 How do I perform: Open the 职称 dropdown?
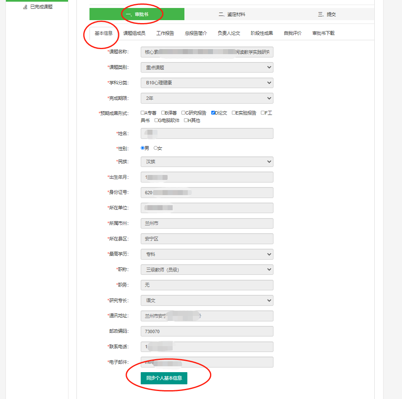(207, 270)
